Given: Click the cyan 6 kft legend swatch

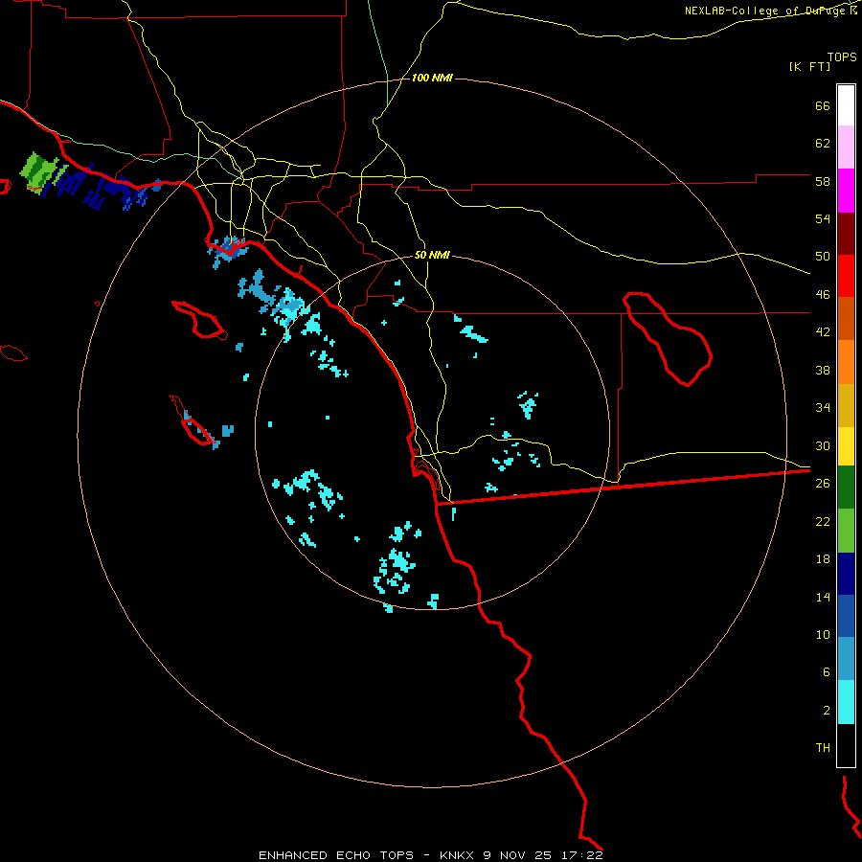Looking at the screenshot, I should (846, 702).
